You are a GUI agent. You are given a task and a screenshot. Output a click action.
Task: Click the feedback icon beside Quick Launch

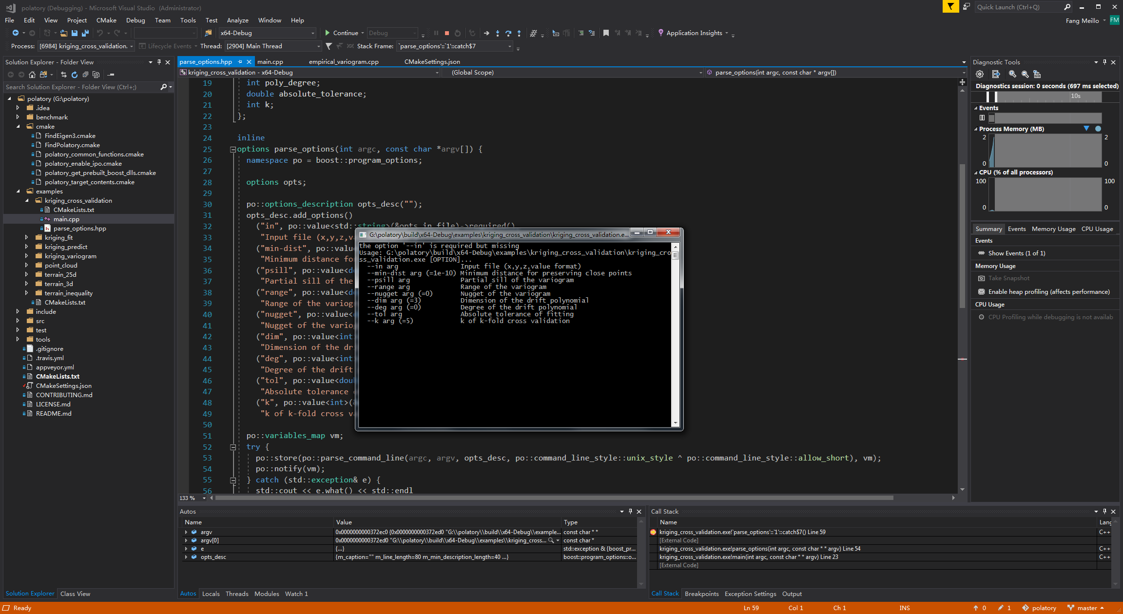point(966,7)
